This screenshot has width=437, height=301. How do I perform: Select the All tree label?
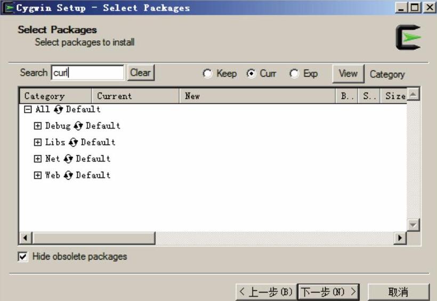tap(42, 110)
